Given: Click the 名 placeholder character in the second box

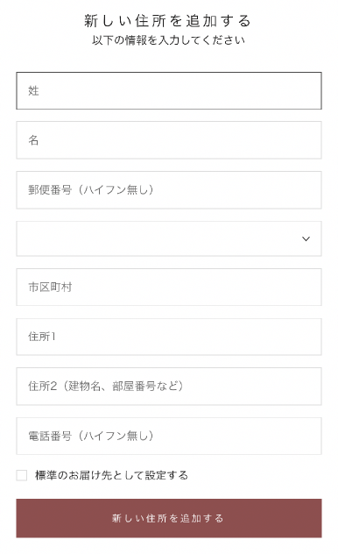Looking at the screenshot, I should point(33,140).
